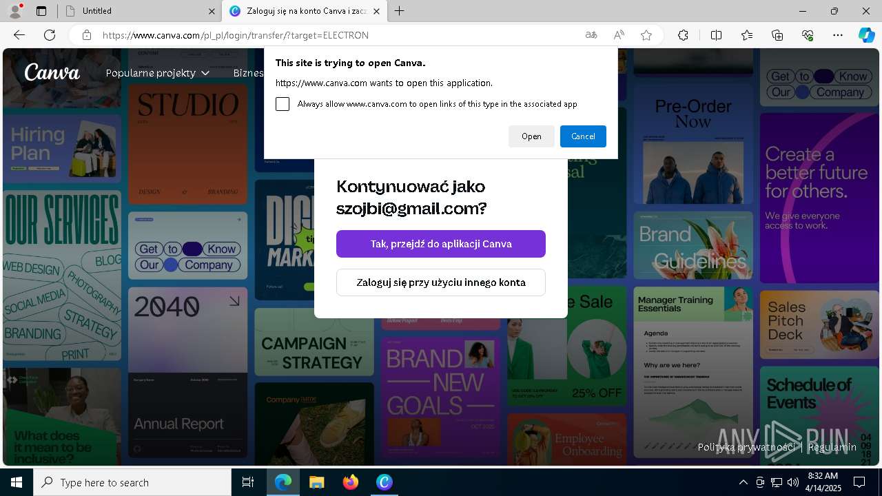Expand the Popularne projekty dropdown
The height and width of the screenshot is (496, 882).
coord(158,72)
